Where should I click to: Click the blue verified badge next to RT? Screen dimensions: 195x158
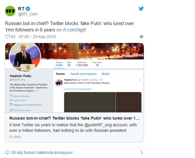tap(28, 8)
